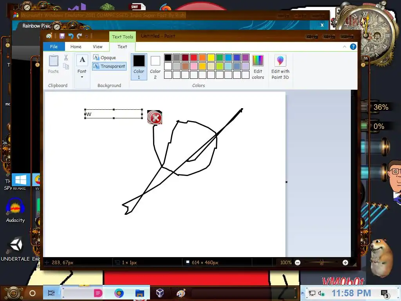Pick the orange color swatch
Screen dimensions: 401x301
202,58
